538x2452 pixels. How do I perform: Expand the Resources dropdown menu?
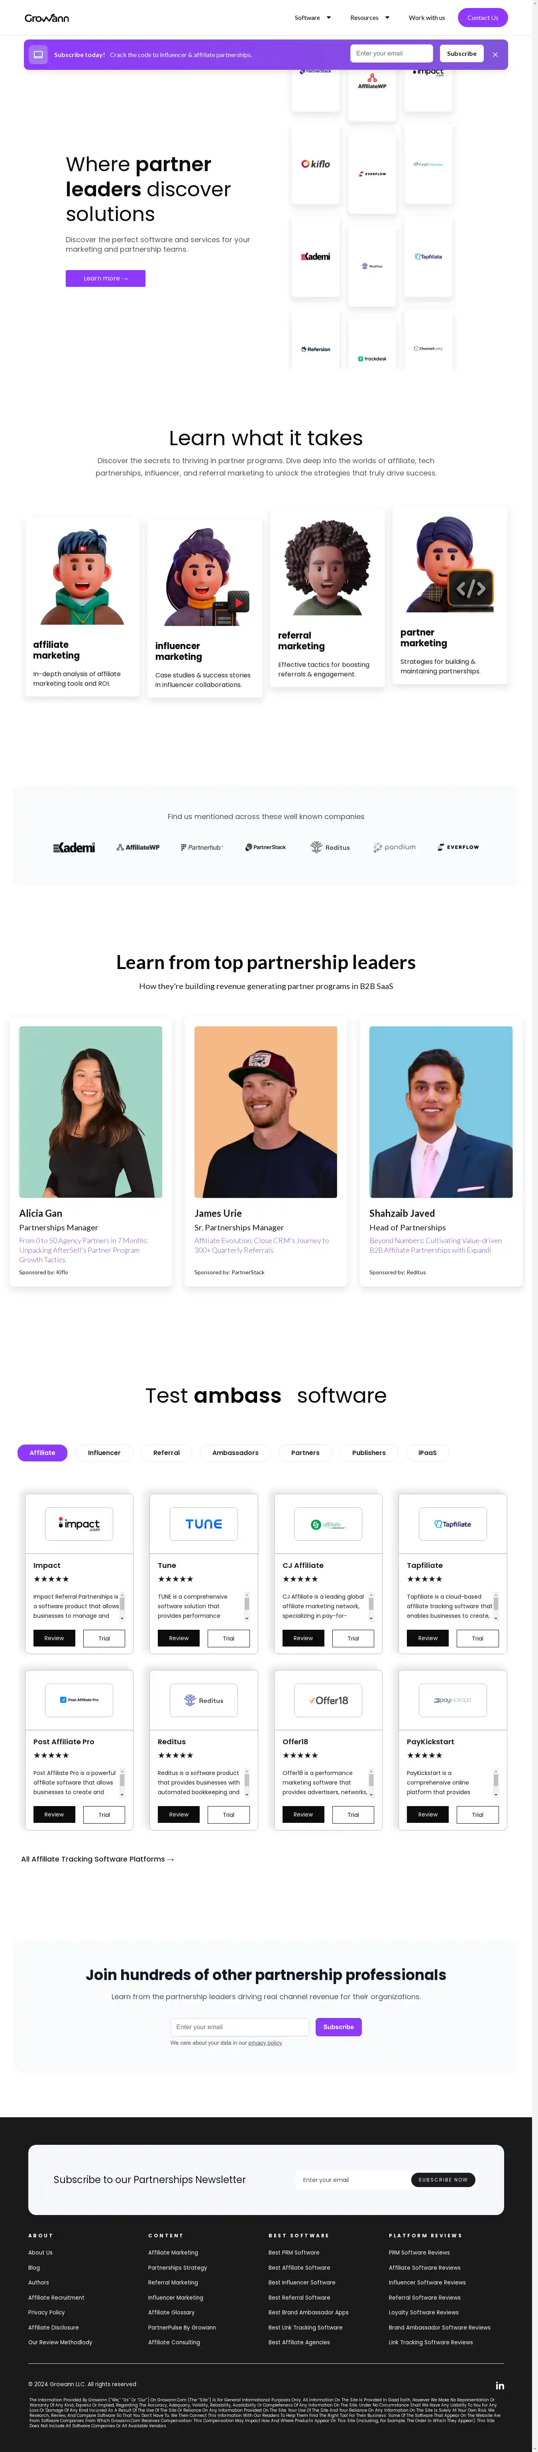pyautogui.click(x=370, y=17)
